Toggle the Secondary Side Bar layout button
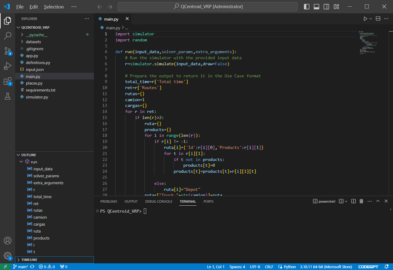 [x=326, y=7]
